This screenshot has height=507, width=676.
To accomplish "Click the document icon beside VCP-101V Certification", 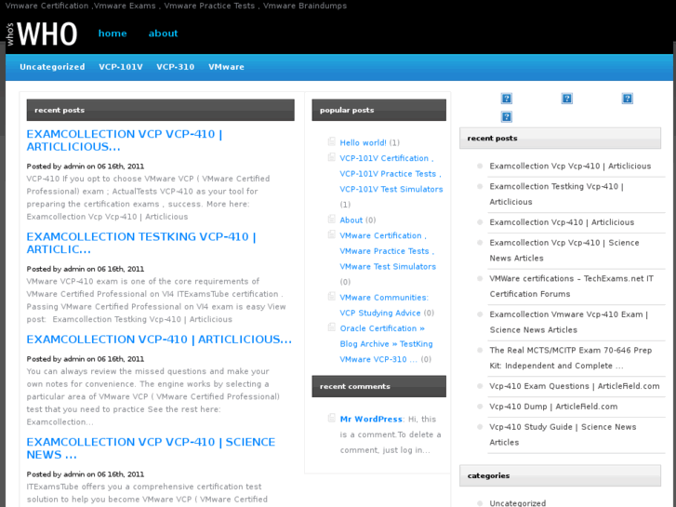I will click(x=332, y=157).
